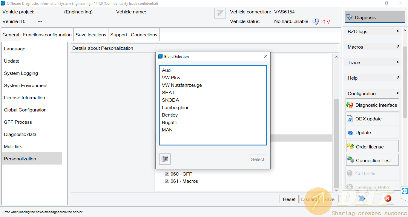Open ODX update

tap(372, 119)
